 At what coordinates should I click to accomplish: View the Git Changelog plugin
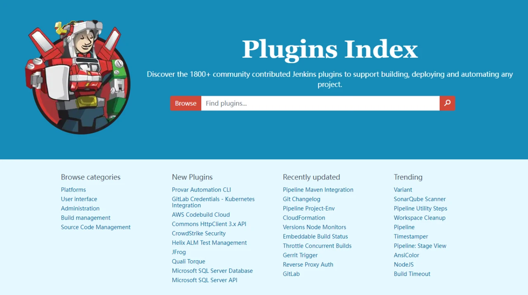(x=302, y=199)
